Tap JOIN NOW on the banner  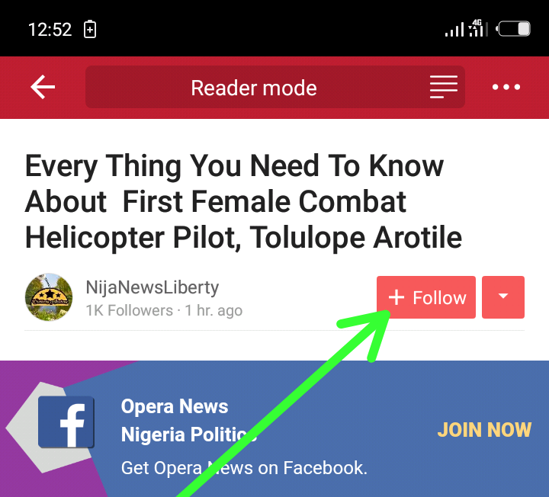coord(485,429)
